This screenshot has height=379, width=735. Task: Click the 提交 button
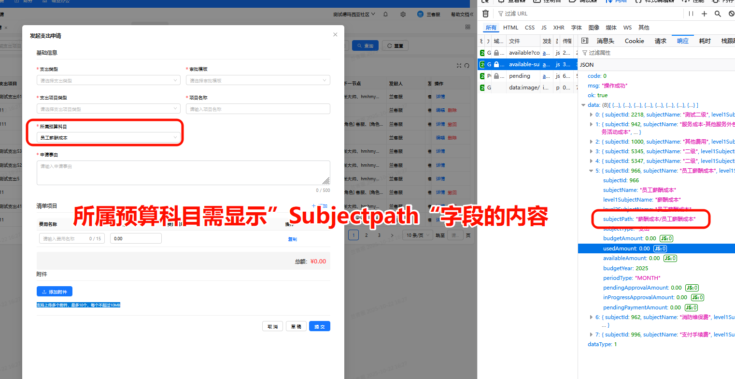click(x=320, y=326)
